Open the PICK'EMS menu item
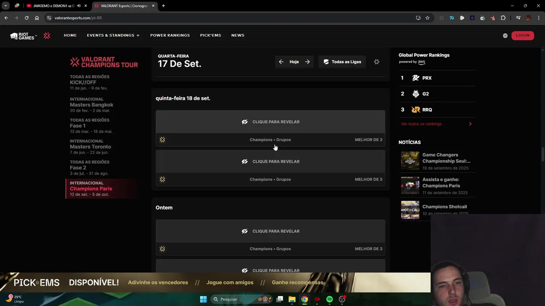The width and height of the screenshot is (545, 306). [210, 35]
